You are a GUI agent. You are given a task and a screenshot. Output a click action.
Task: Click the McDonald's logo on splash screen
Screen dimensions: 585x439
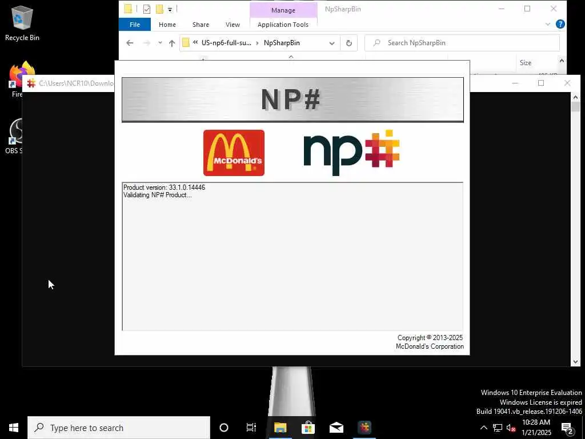click(x=234, y=153)
